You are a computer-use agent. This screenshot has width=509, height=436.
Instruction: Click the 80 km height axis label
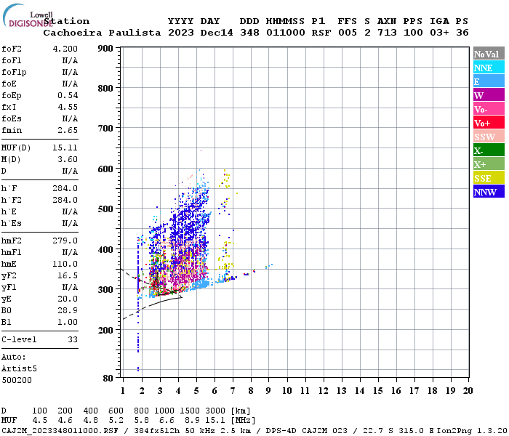point(108,379)
